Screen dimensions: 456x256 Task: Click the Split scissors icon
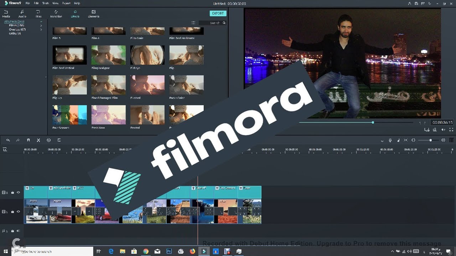pos(38,140)
